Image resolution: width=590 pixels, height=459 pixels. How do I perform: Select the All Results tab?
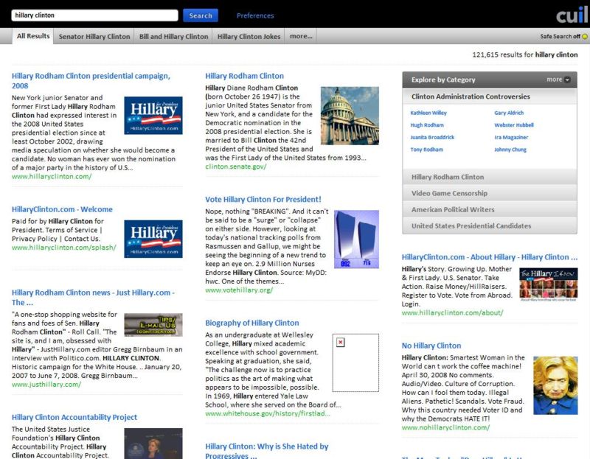point(33,36)
